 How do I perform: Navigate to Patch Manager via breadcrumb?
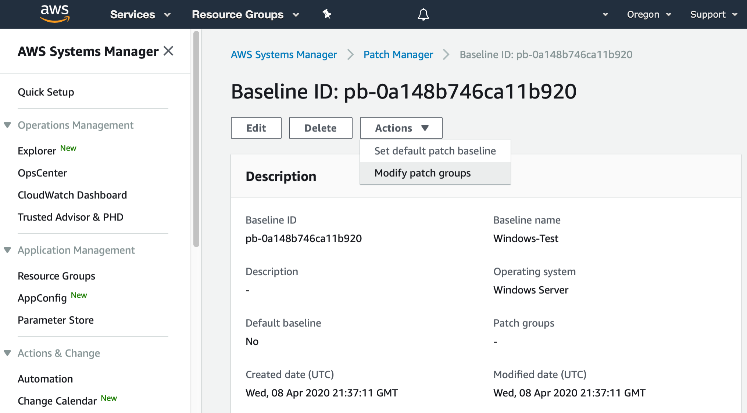pyautogui.click(x=398, y=54)
